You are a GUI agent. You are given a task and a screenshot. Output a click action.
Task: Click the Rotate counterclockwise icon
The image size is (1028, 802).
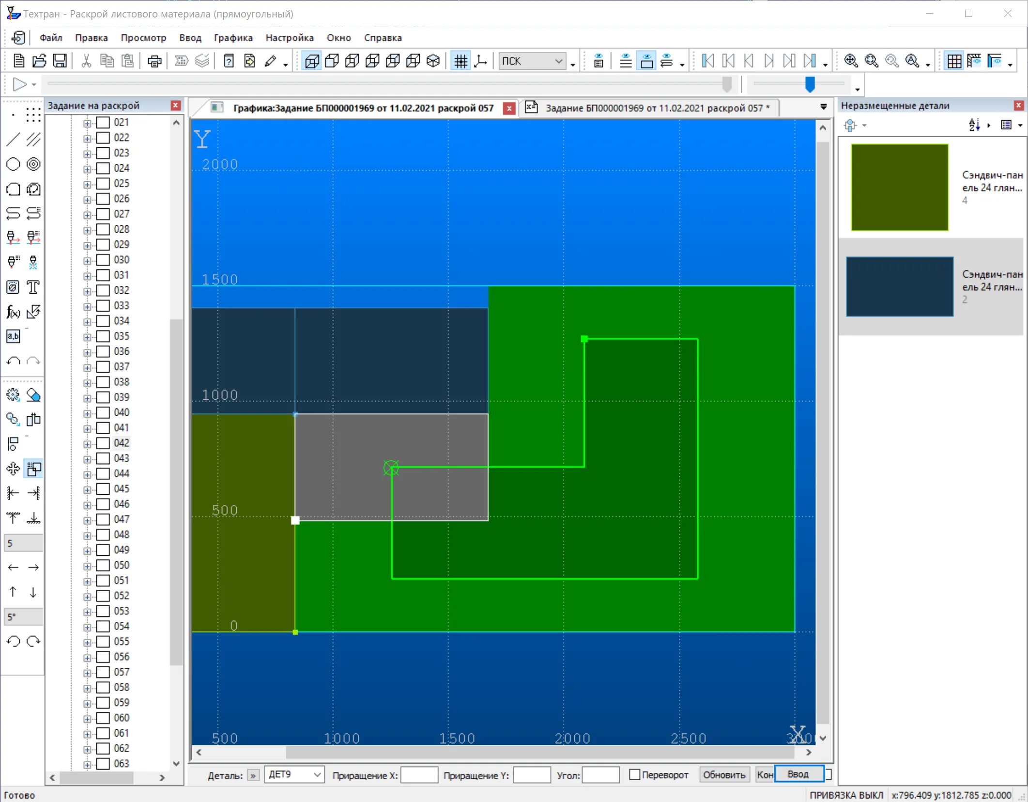(x=13, y=641)
